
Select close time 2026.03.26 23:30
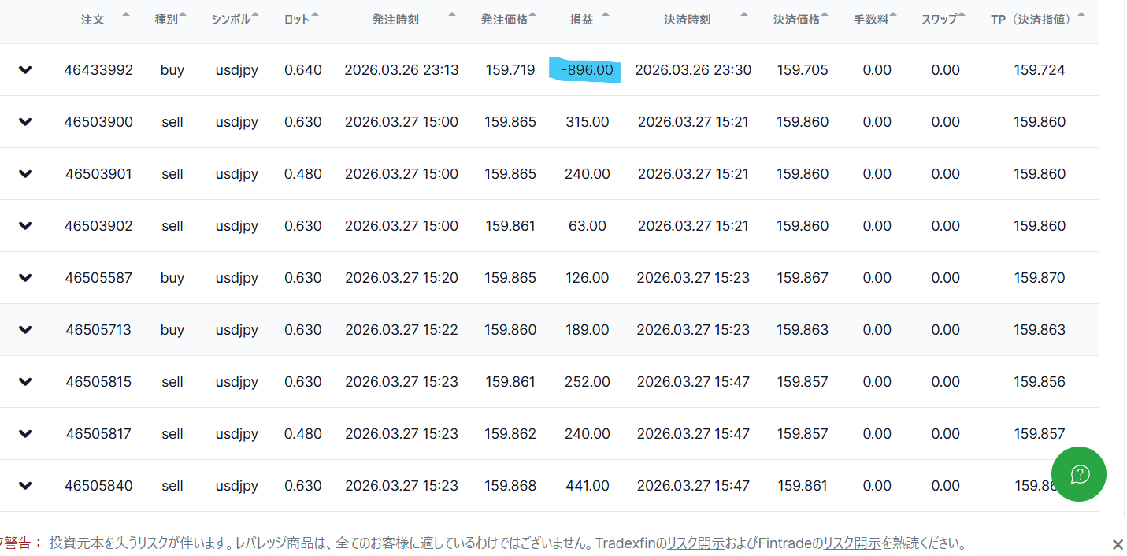tap(693, 70)
